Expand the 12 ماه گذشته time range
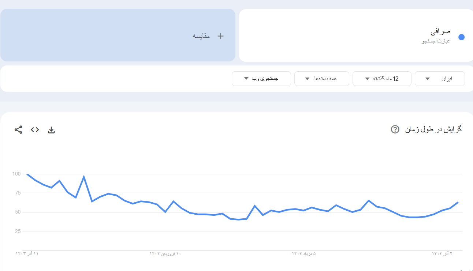This screenshot has width=473, height=271. (x=382, y=79)
